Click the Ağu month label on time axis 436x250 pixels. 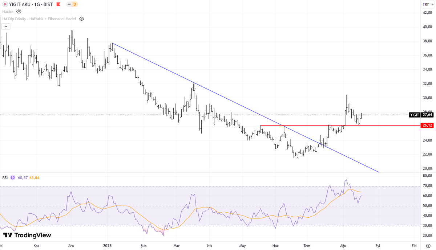coord(343,246)
